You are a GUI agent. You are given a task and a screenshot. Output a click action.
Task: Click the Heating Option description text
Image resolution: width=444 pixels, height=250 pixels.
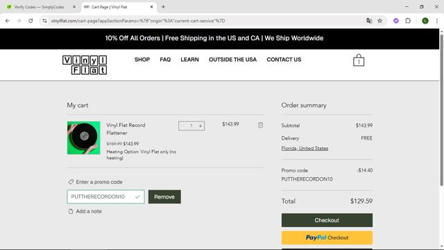[x=142, y=155]
